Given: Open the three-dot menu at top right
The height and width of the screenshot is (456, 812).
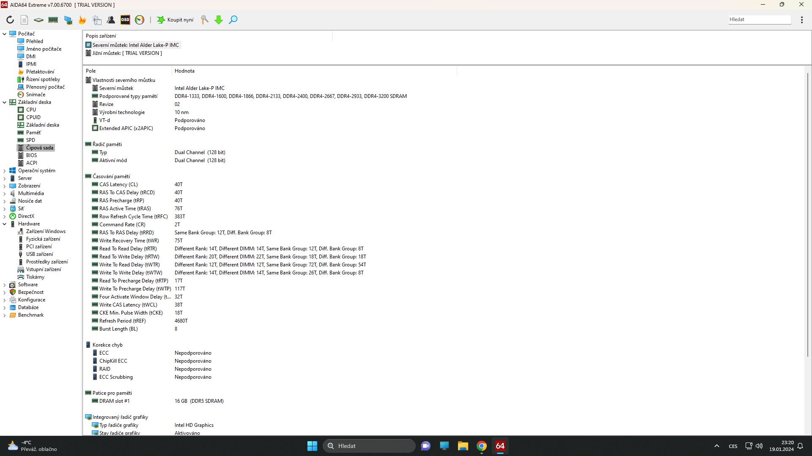Looking at the screenshot, I should (x=801, y=20).
